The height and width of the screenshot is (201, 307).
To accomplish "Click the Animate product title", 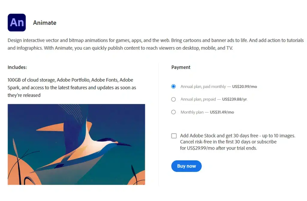I will pyautogui.click(x=44, y=23).
